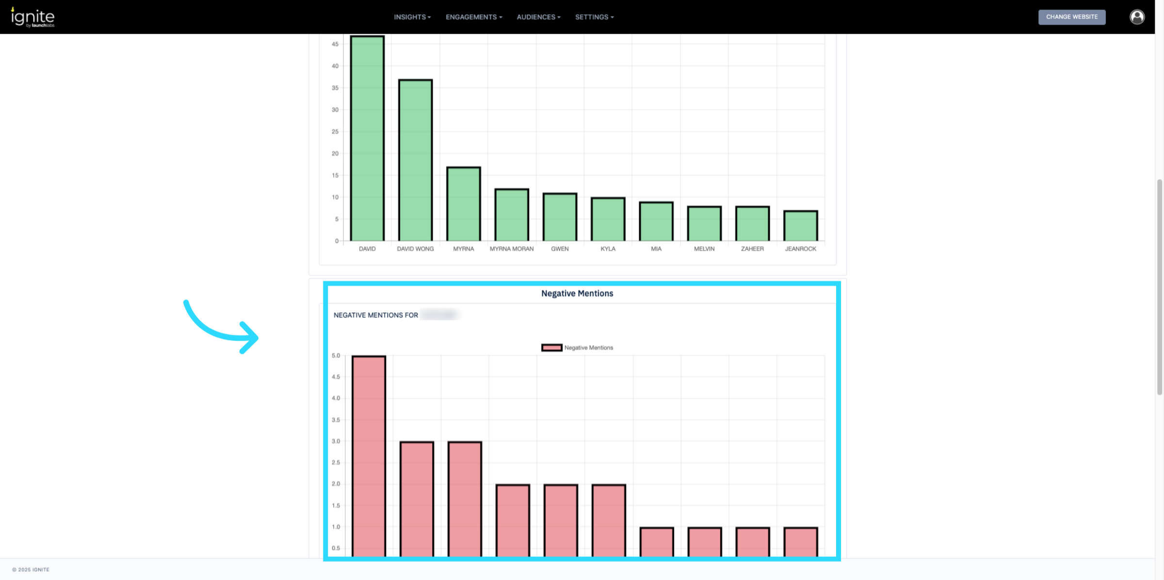Viewport: 1164px width, 580px height.
Task: Open the Audiences dropdown menu
Action: 538,17
